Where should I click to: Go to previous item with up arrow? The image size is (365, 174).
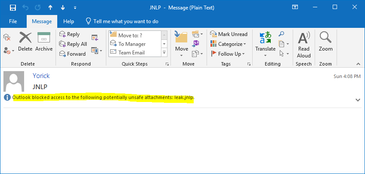coord(50,8)
